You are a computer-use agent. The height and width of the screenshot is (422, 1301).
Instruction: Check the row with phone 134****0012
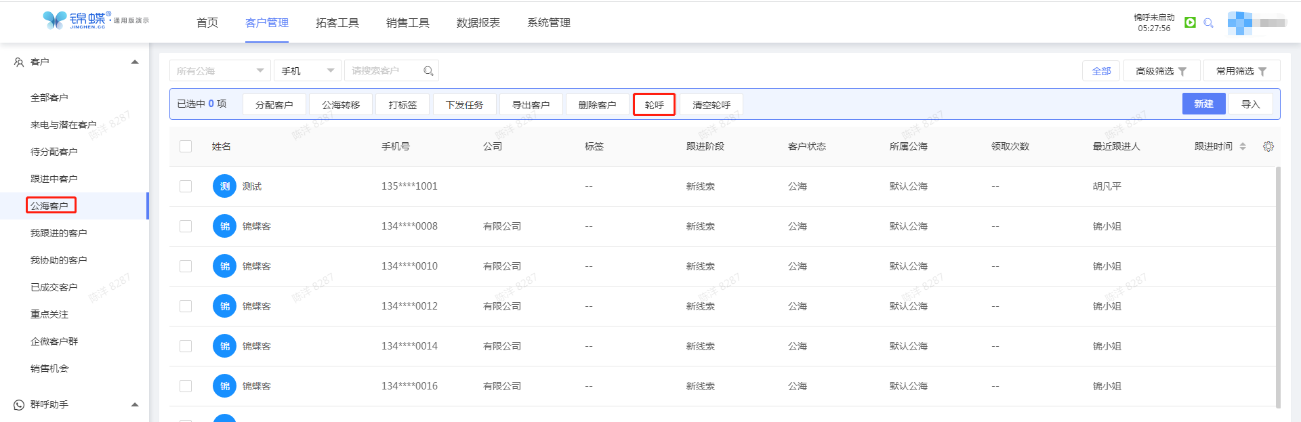click(186, 306)
